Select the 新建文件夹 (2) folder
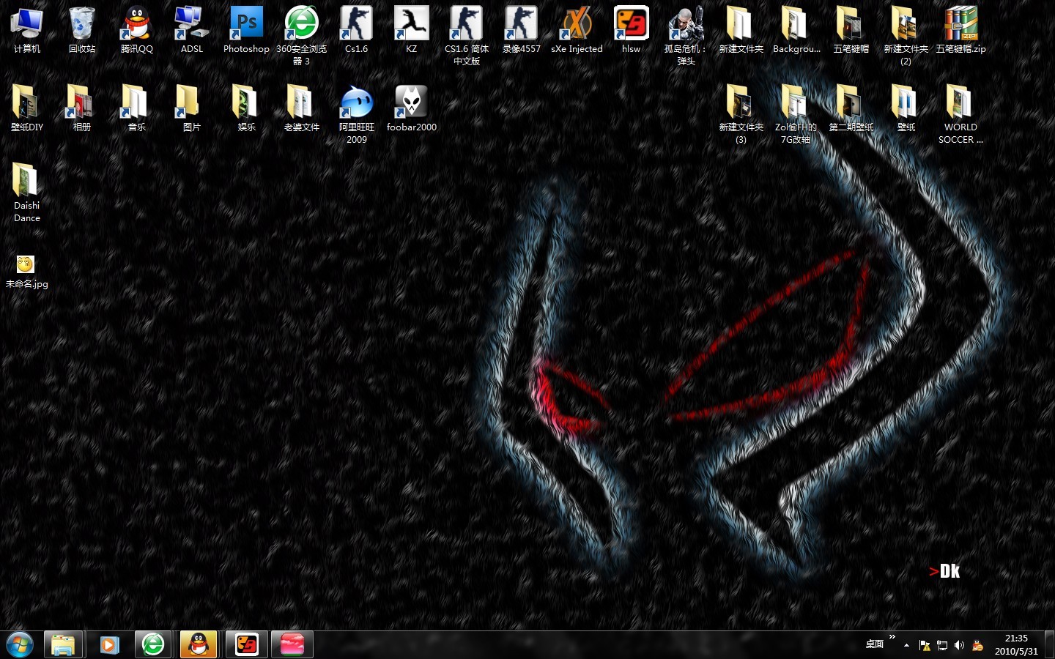 pos(906,36)
